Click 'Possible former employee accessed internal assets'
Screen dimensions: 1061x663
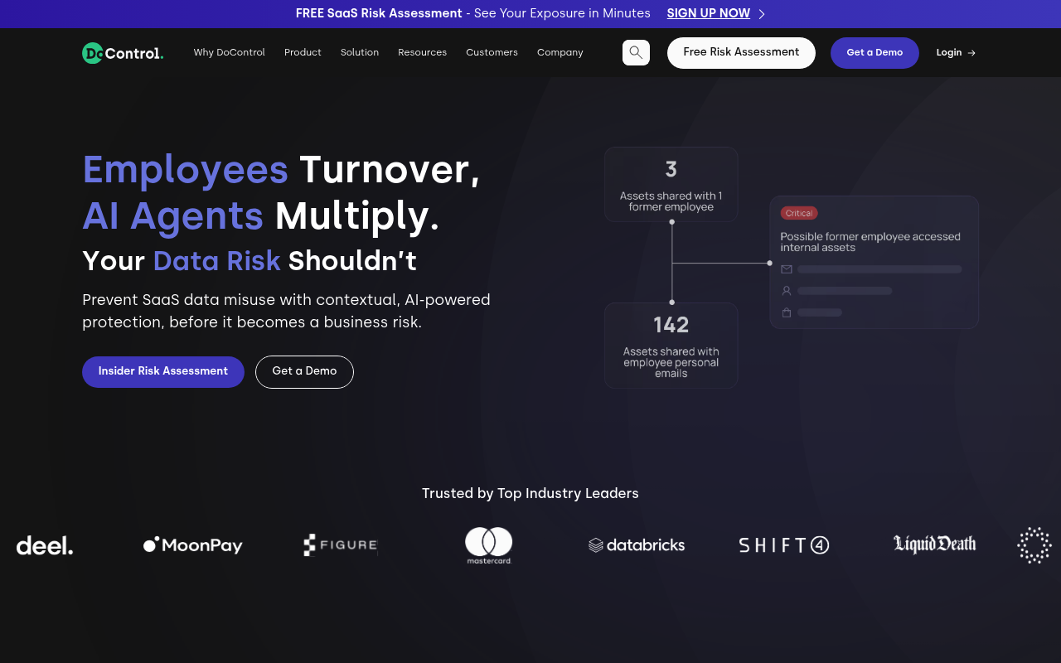pos(870,242)
